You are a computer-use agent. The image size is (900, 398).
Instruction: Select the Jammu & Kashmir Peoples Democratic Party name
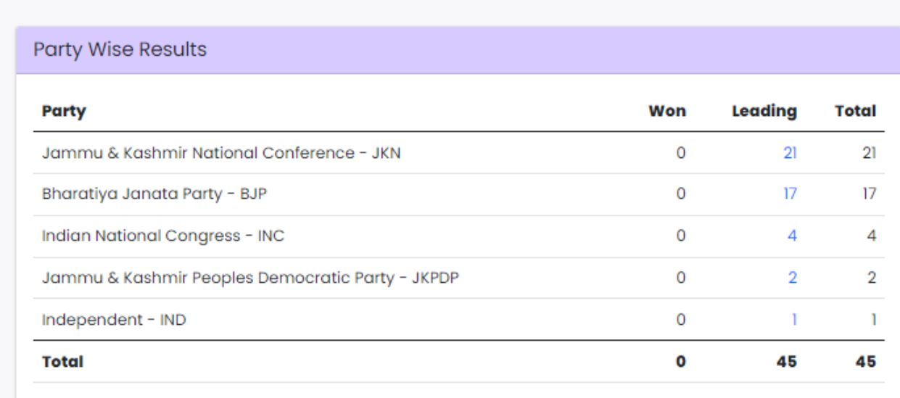click(250, 278)
